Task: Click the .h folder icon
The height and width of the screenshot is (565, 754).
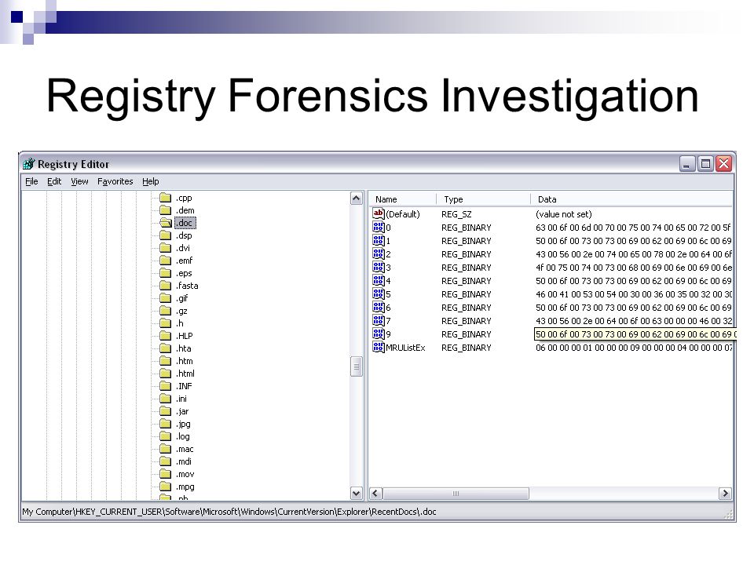Action: (166, 323)
